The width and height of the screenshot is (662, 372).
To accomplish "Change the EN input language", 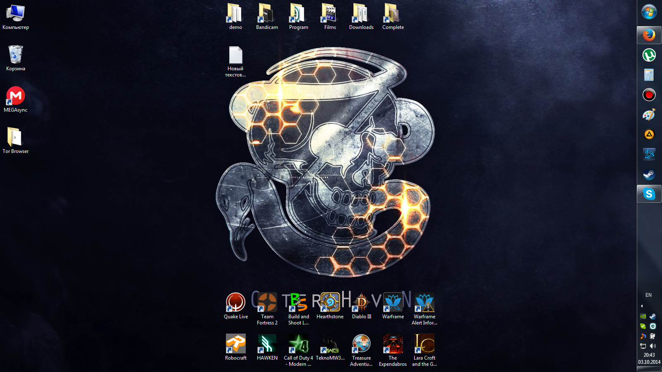I will tap(648, 295).
